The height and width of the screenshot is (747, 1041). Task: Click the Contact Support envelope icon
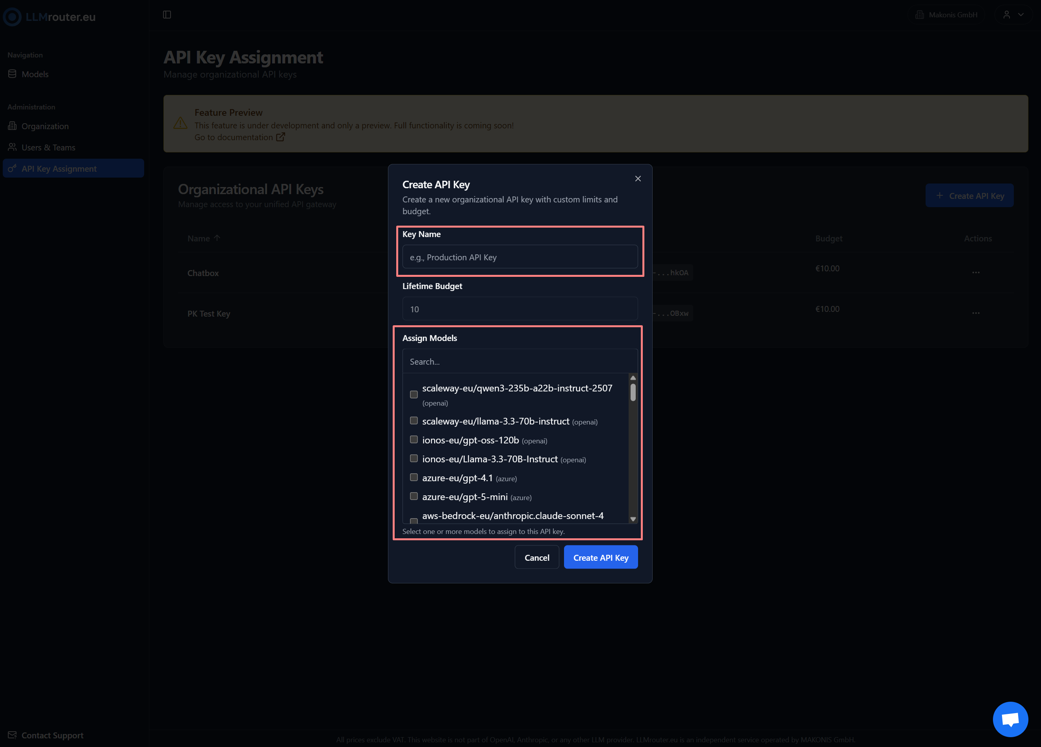pyautogui.click(x=12, y=735)
